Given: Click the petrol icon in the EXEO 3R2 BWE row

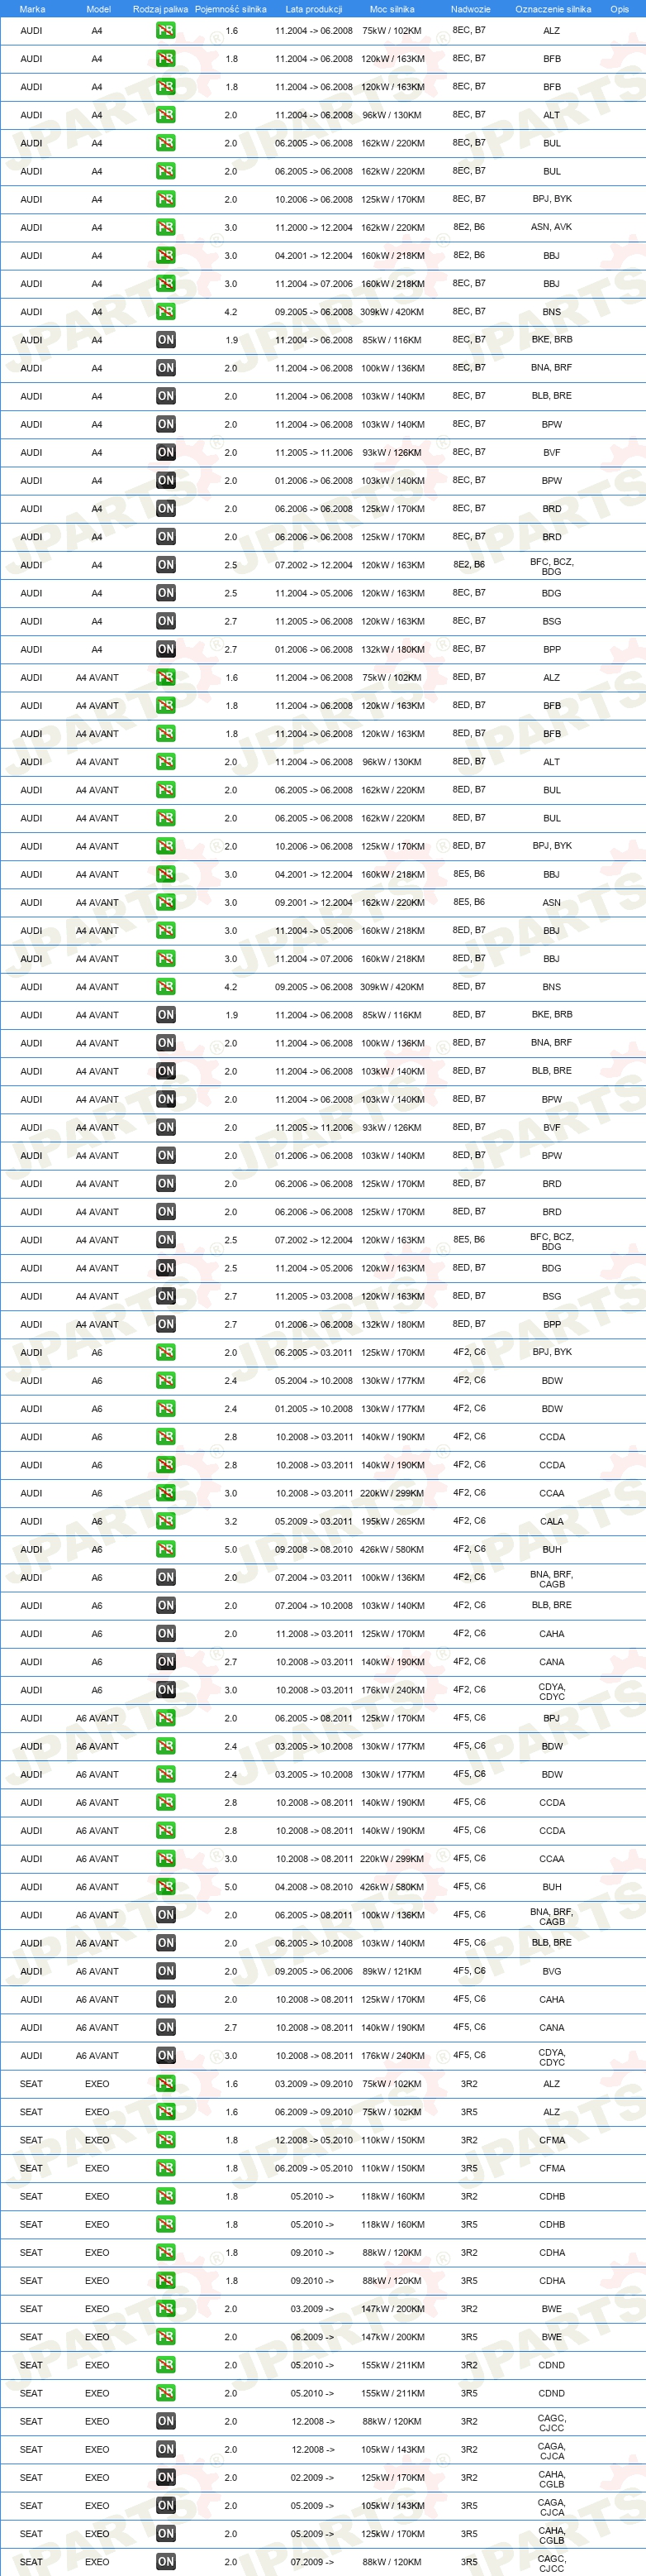Looking at the screenshot, I should coord(166,2309).
